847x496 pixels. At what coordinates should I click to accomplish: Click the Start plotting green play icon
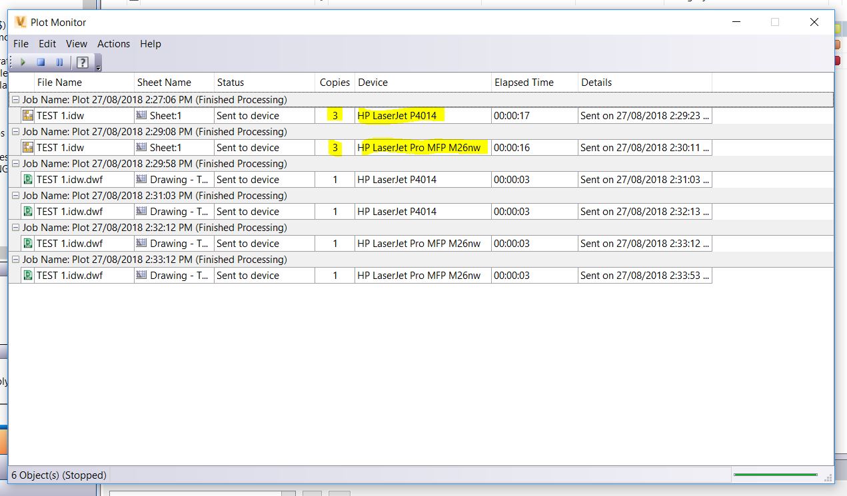[21, 62]
